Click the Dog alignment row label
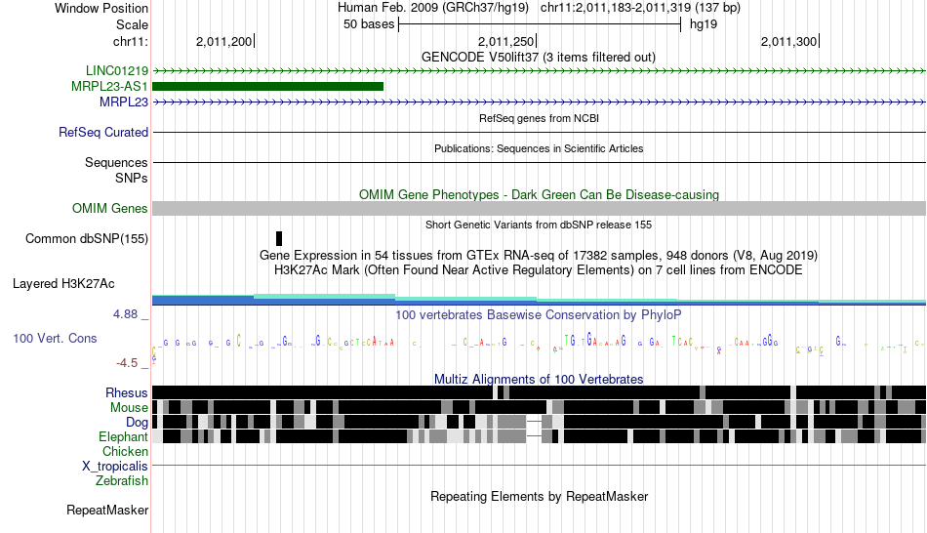The width and height of the screenshot is (927, 533). (137, 423)
